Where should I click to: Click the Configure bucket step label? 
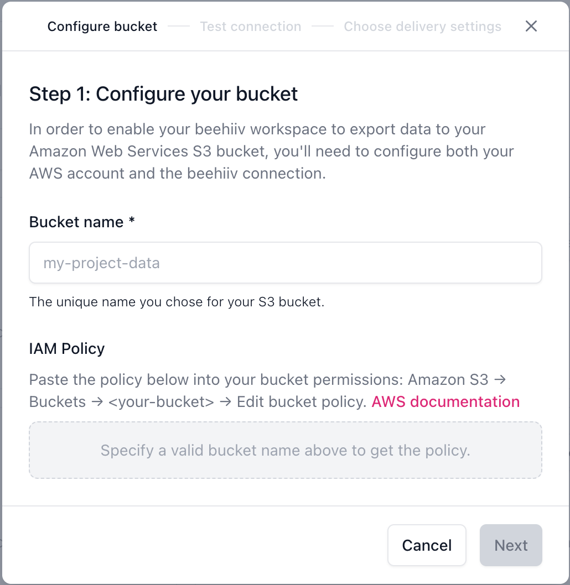pyautogui.click(x=102, y=27)
